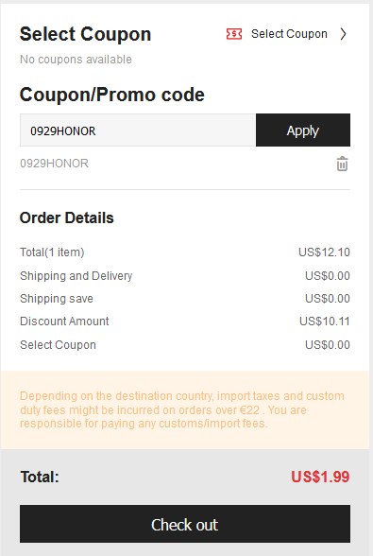The width and height of the screenshot is (373, 556).
Task: Open the Select Coupon link at top right
Action: [289, 34]
